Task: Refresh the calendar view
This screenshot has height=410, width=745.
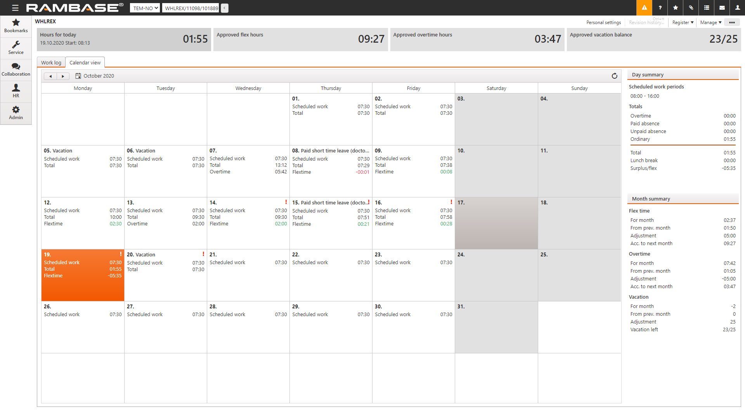Action: [614, 76]
